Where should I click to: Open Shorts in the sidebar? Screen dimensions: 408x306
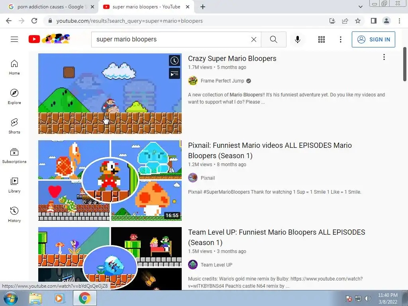coord(14,126)
